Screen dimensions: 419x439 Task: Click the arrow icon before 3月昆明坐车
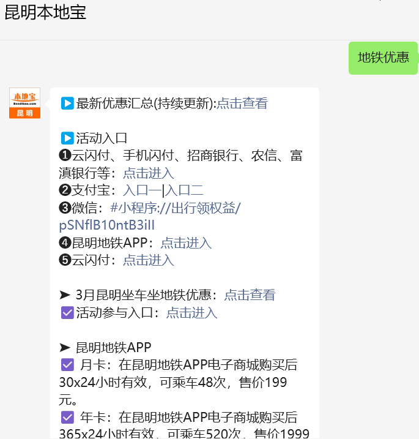65,295
